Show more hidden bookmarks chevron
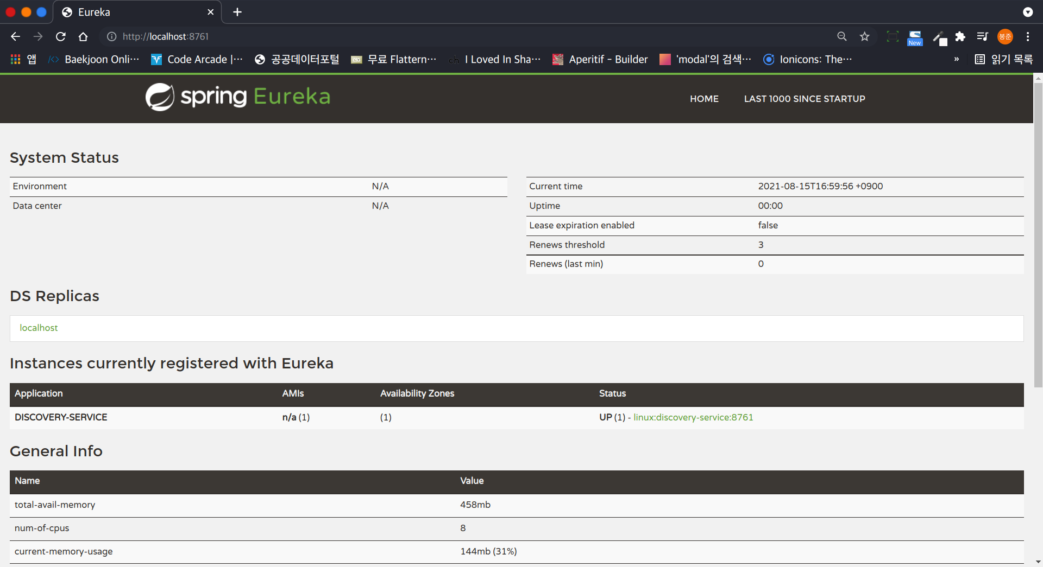Image resolution: width=1043 pixels, height=567 pixels. pos(957,59)
